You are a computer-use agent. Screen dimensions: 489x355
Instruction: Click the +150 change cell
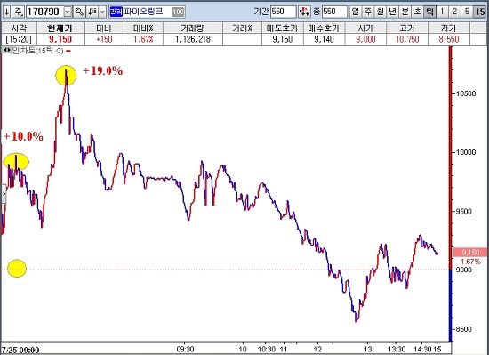(104, 39)
